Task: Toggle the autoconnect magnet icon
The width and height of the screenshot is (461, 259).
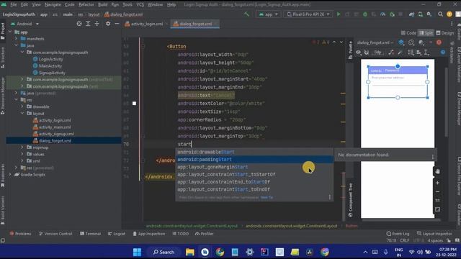Action: point(367,53)
